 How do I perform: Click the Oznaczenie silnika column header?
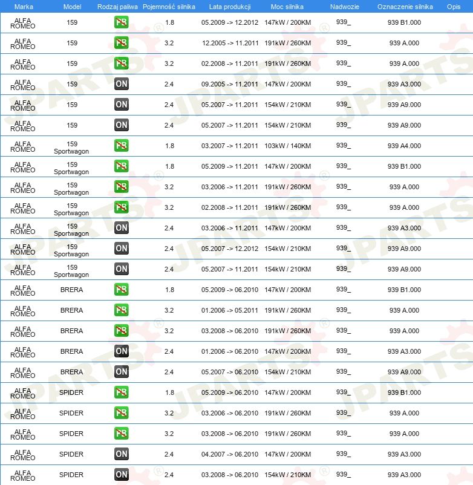[x=405, y=6]
